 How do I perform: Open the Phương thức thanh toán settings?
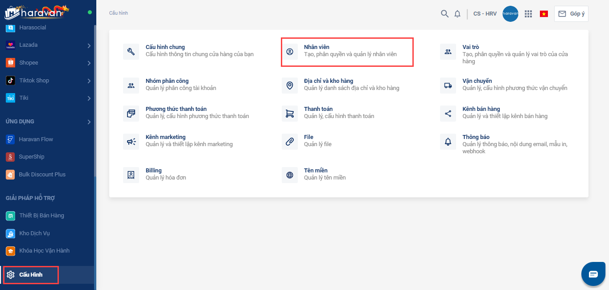click(x=176, y=109)
